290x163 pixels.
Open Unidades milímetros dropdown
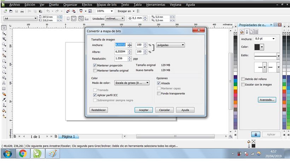tap(115, 18)
